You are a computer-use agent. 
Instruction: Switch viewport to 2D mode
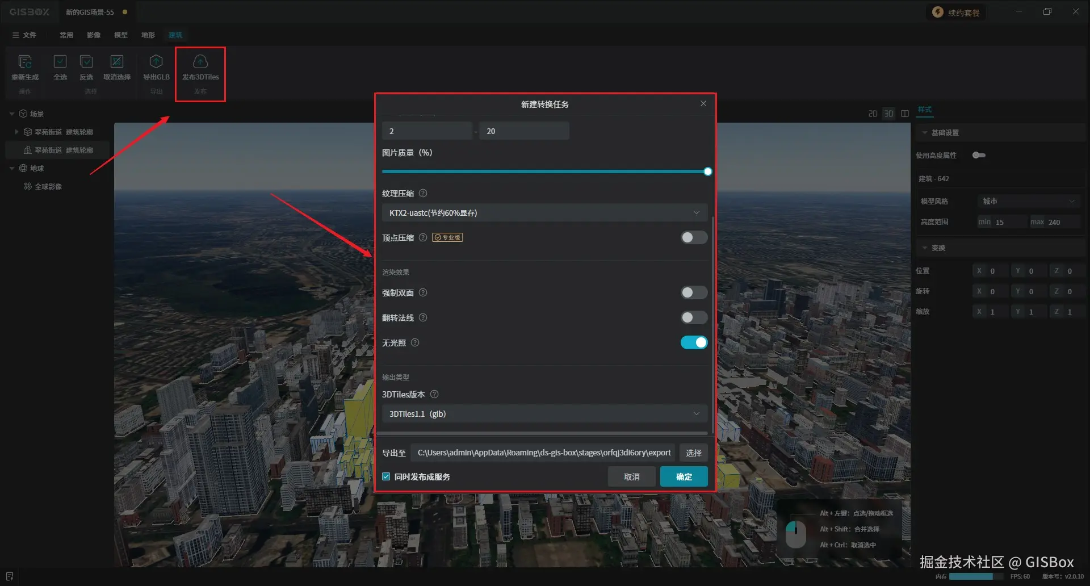point(873,114)
